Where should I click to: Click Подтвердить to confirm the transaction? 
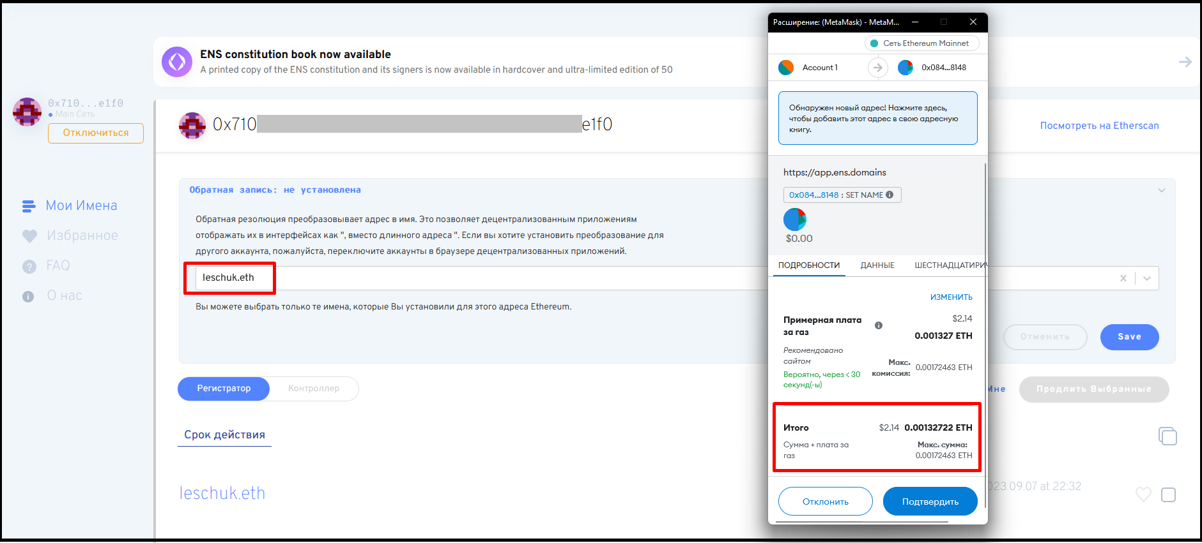click(x=930, y=502)
